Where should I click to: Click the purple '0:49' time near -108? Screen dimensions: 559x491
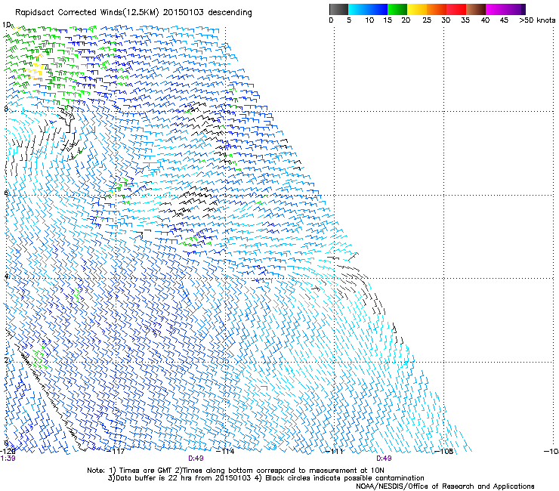(384, 459)
